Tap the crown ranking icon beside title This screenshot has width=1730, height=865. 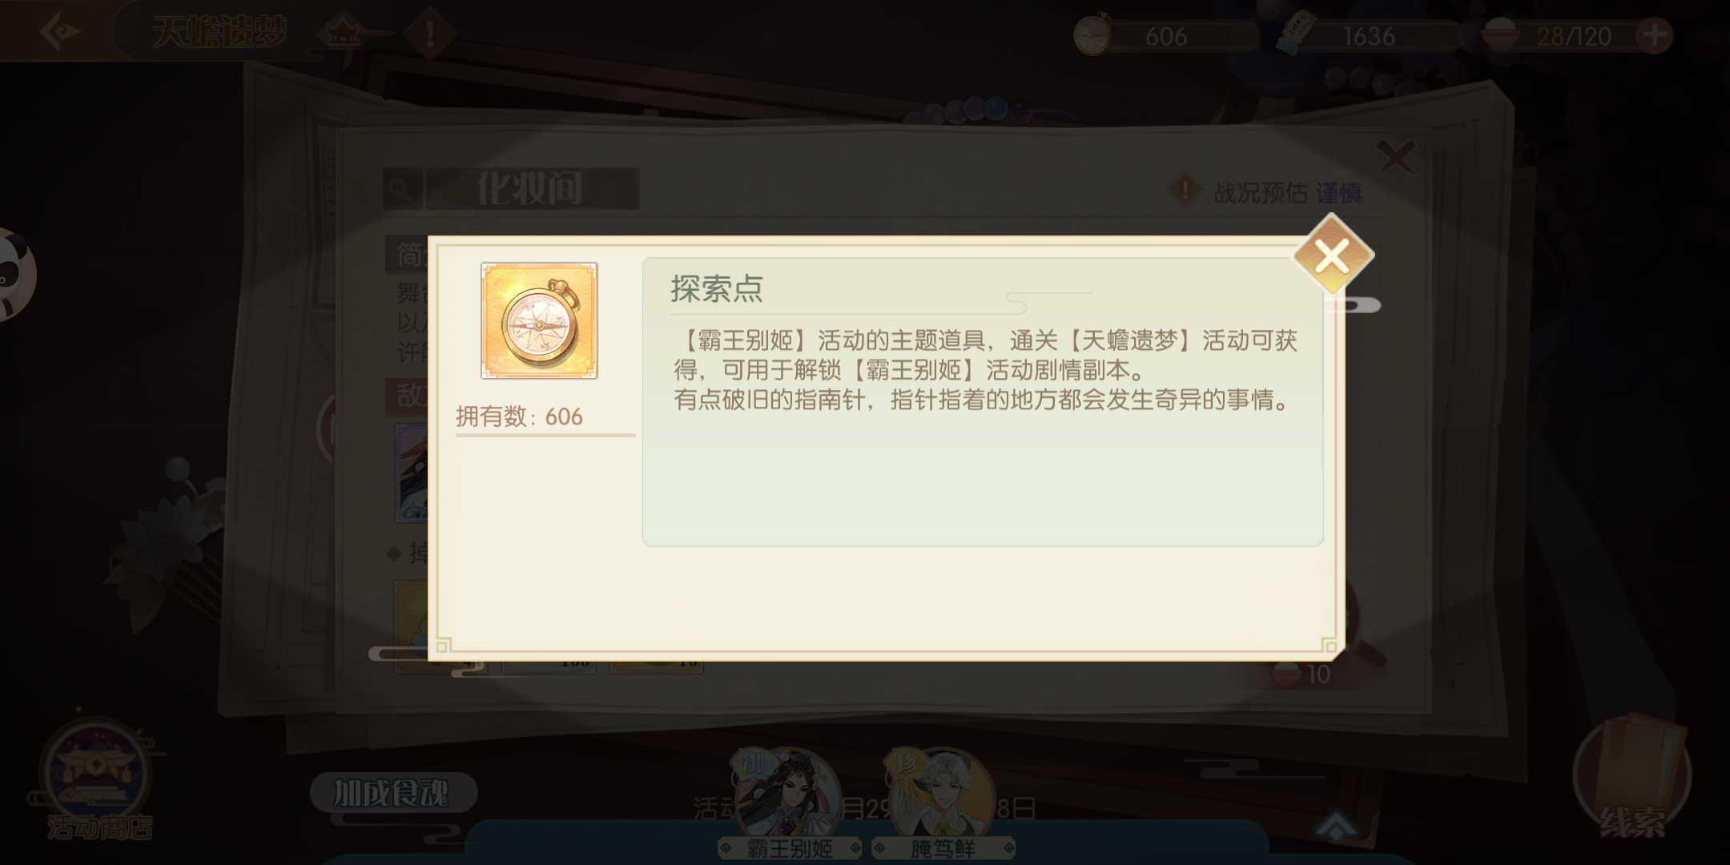342,34
